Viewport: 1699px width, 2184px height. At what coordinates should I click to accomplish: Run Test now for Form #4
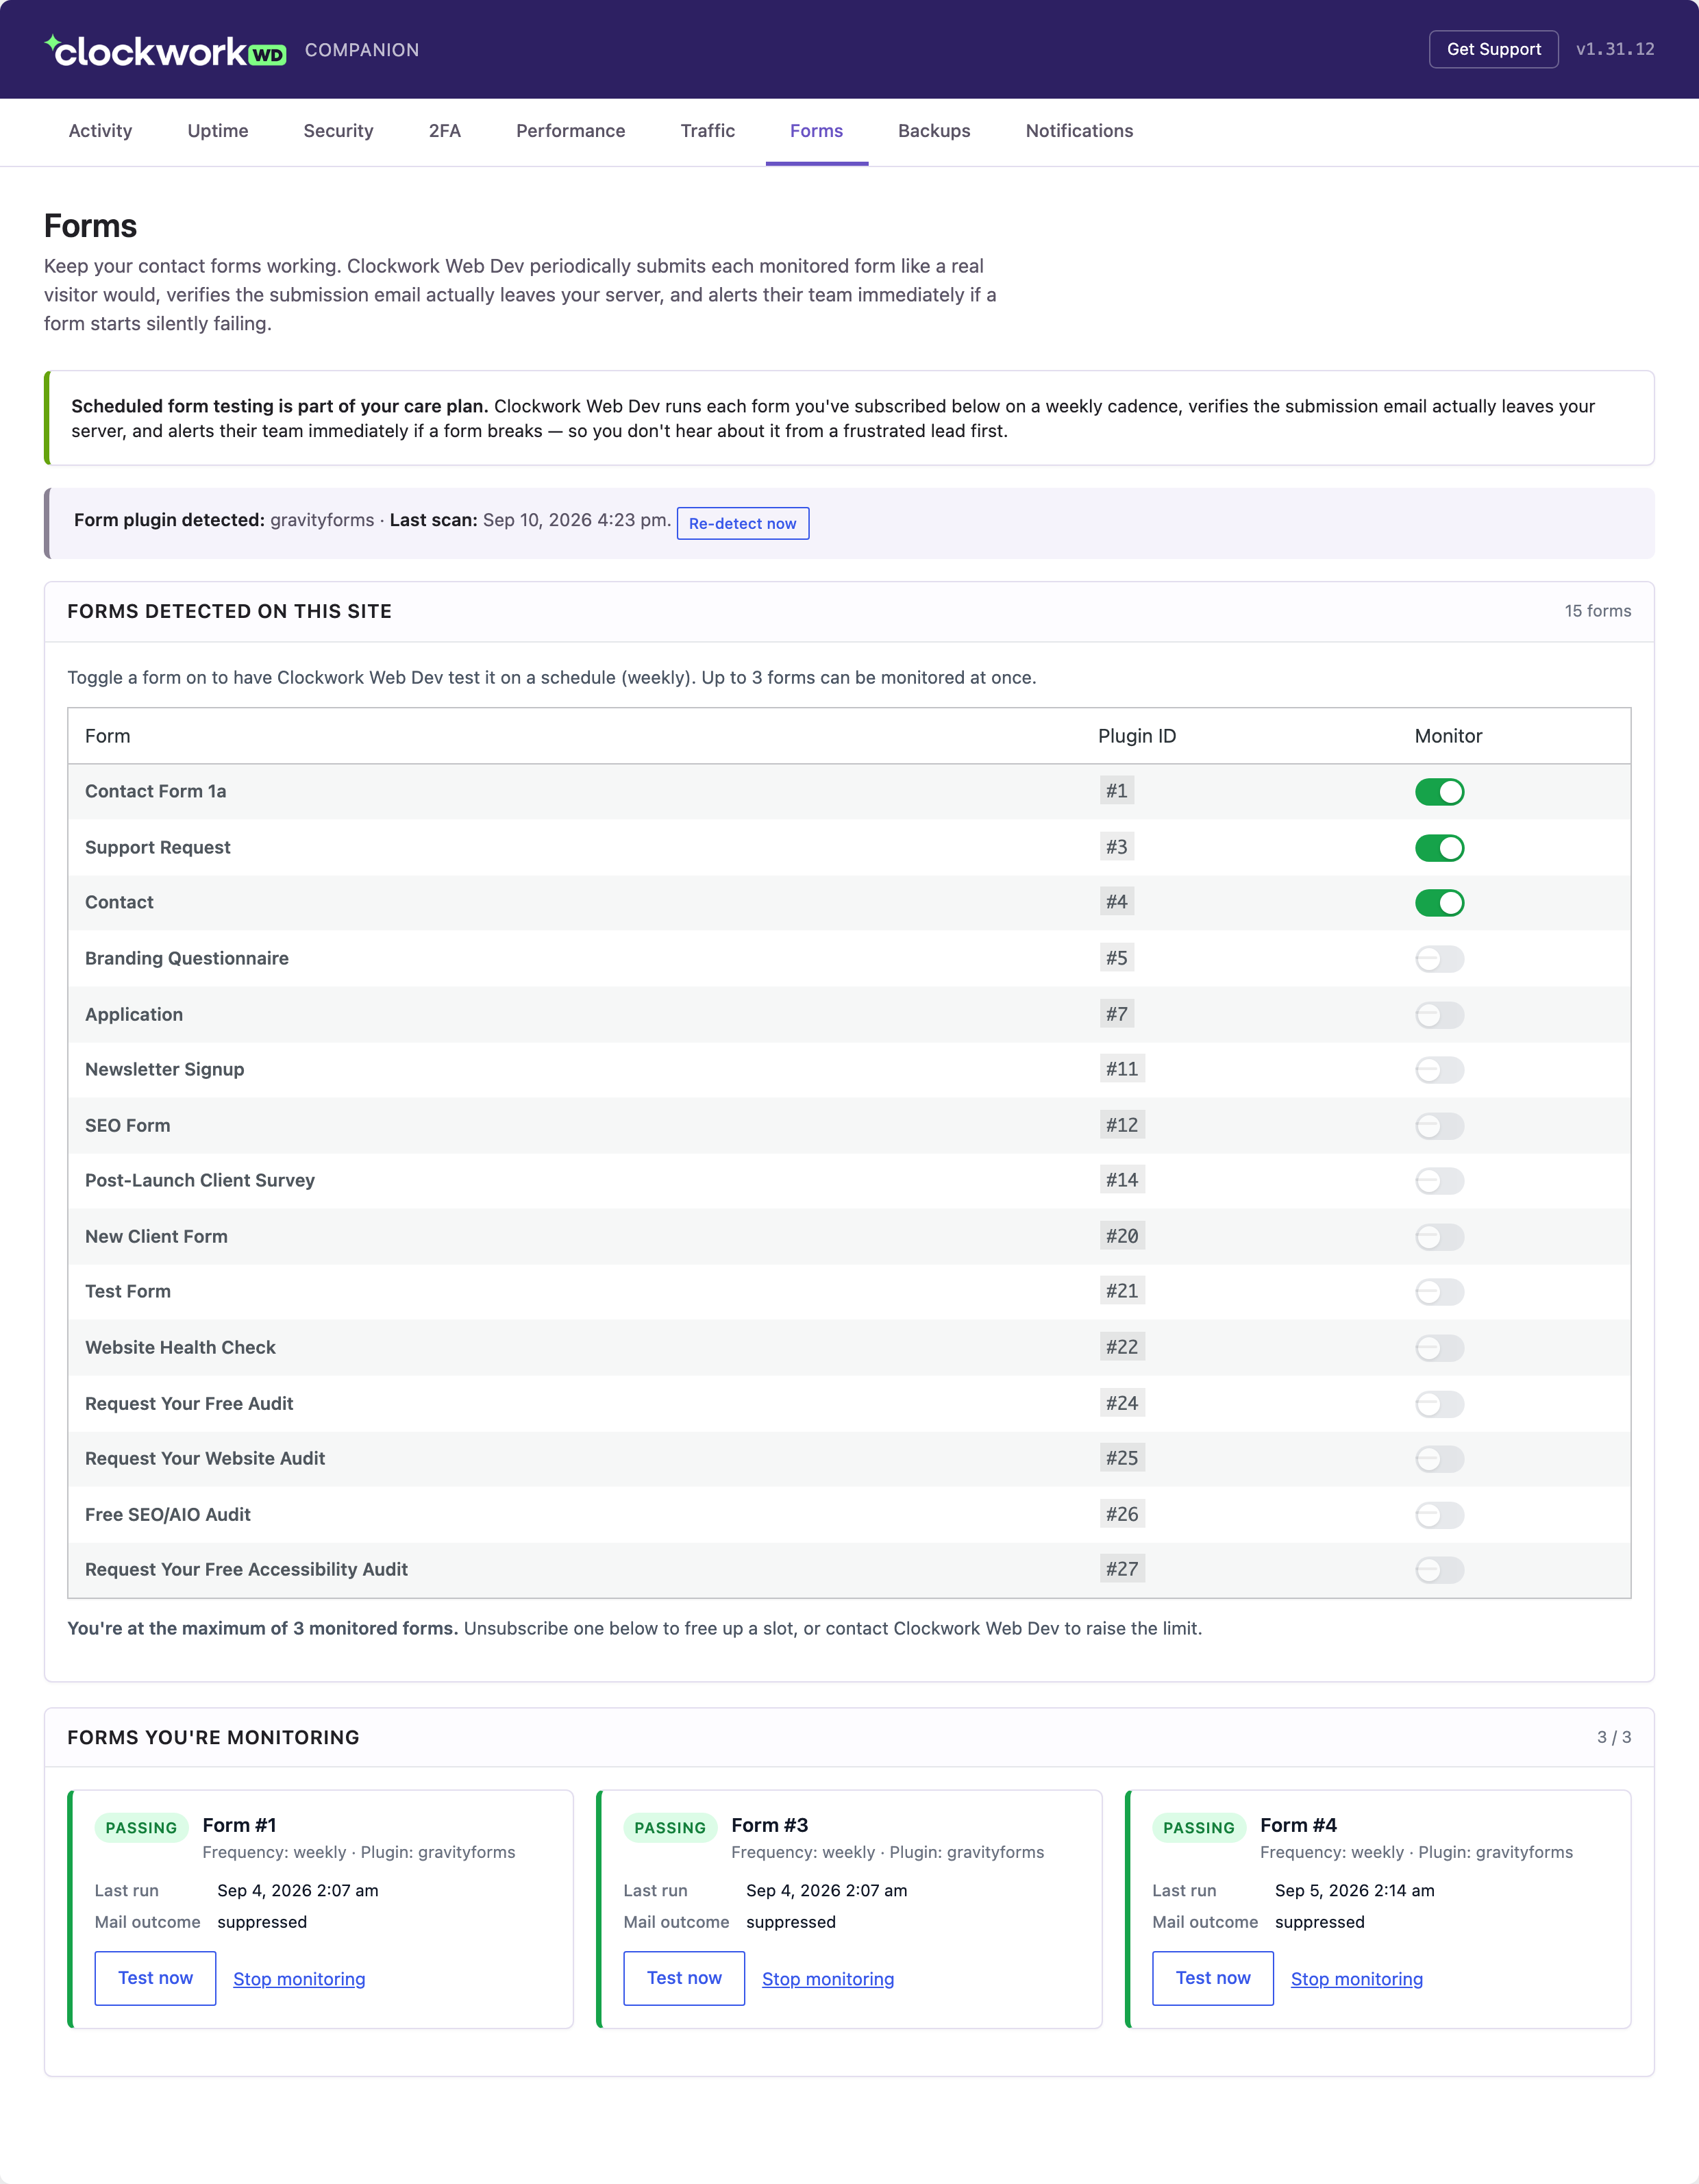pos(1213,1978)
